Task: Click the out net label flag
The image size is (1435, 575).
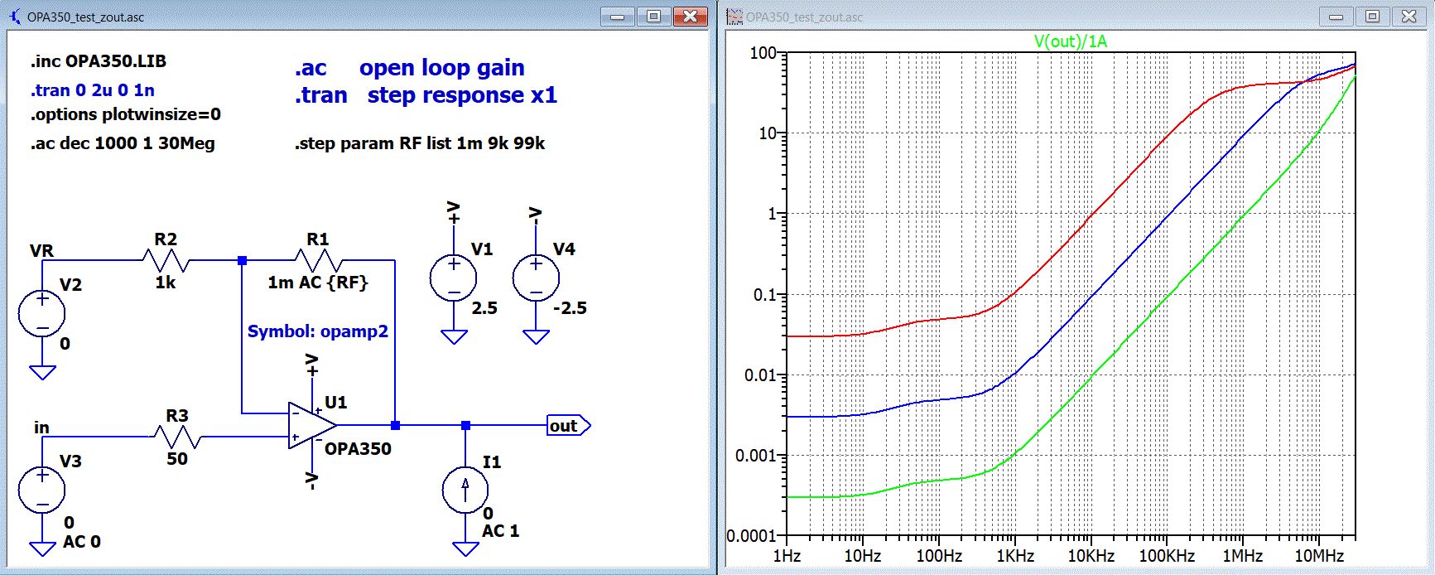Action: [569, 426]
